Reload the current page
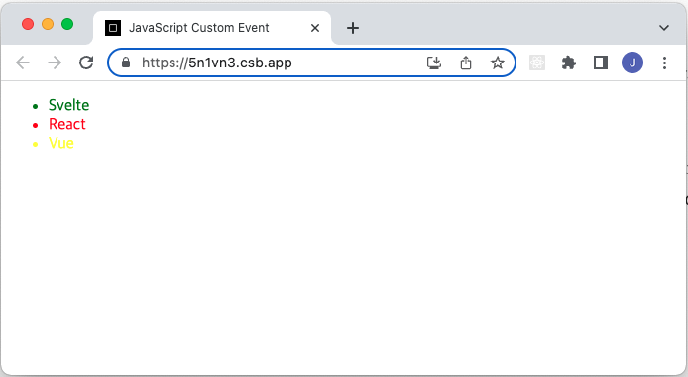688x377 pixels. click(86, 63)
